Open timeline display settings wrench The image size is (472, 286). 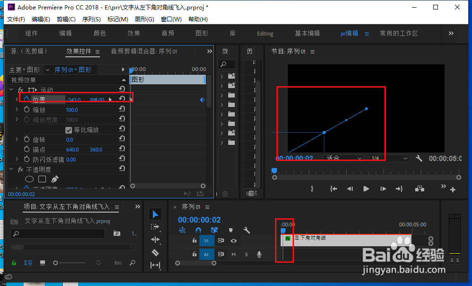(247, 230)
